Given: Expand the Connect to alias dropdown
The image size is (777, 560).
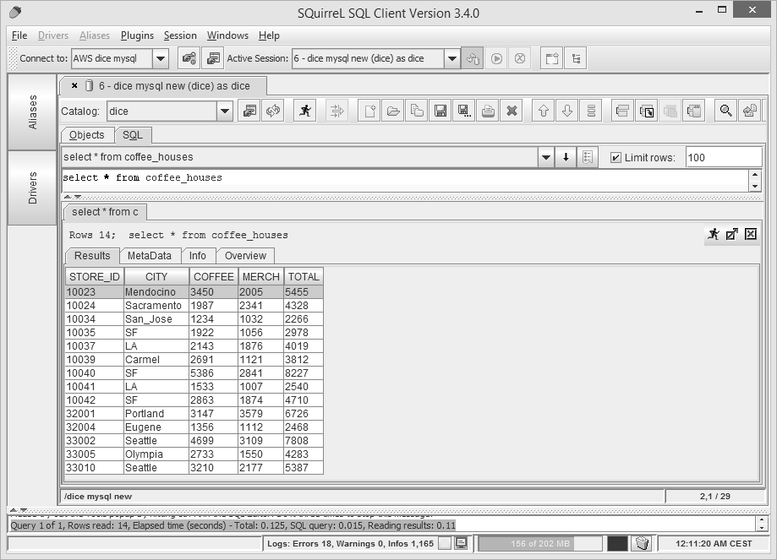Looking at the screenshot, I should click(160, 58).
